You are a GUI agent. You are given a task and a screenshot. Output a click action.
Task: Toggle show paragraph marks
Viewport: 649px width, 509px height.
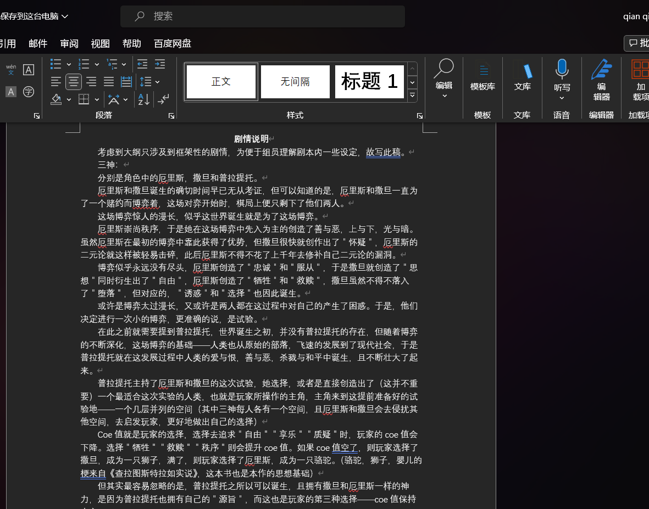163,99
